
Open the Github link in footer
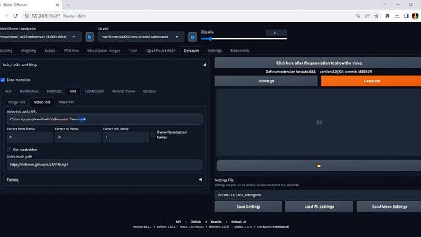pos(196,221)
